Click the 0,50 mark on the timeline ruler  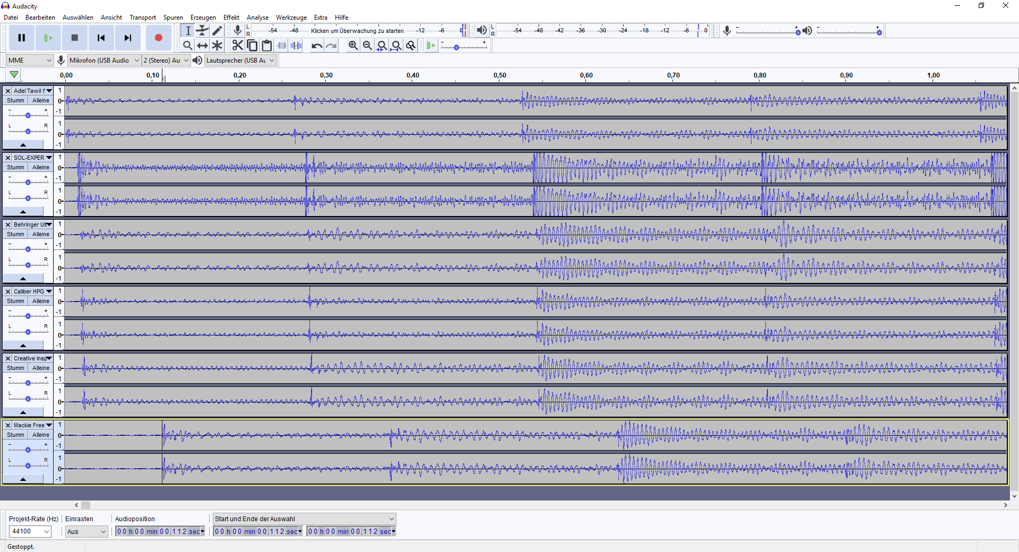(499, 75)
